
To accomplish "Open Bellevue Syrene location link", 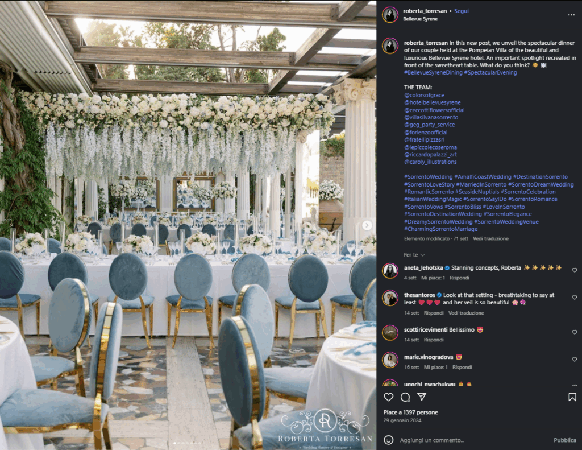I will click(420, 19).
